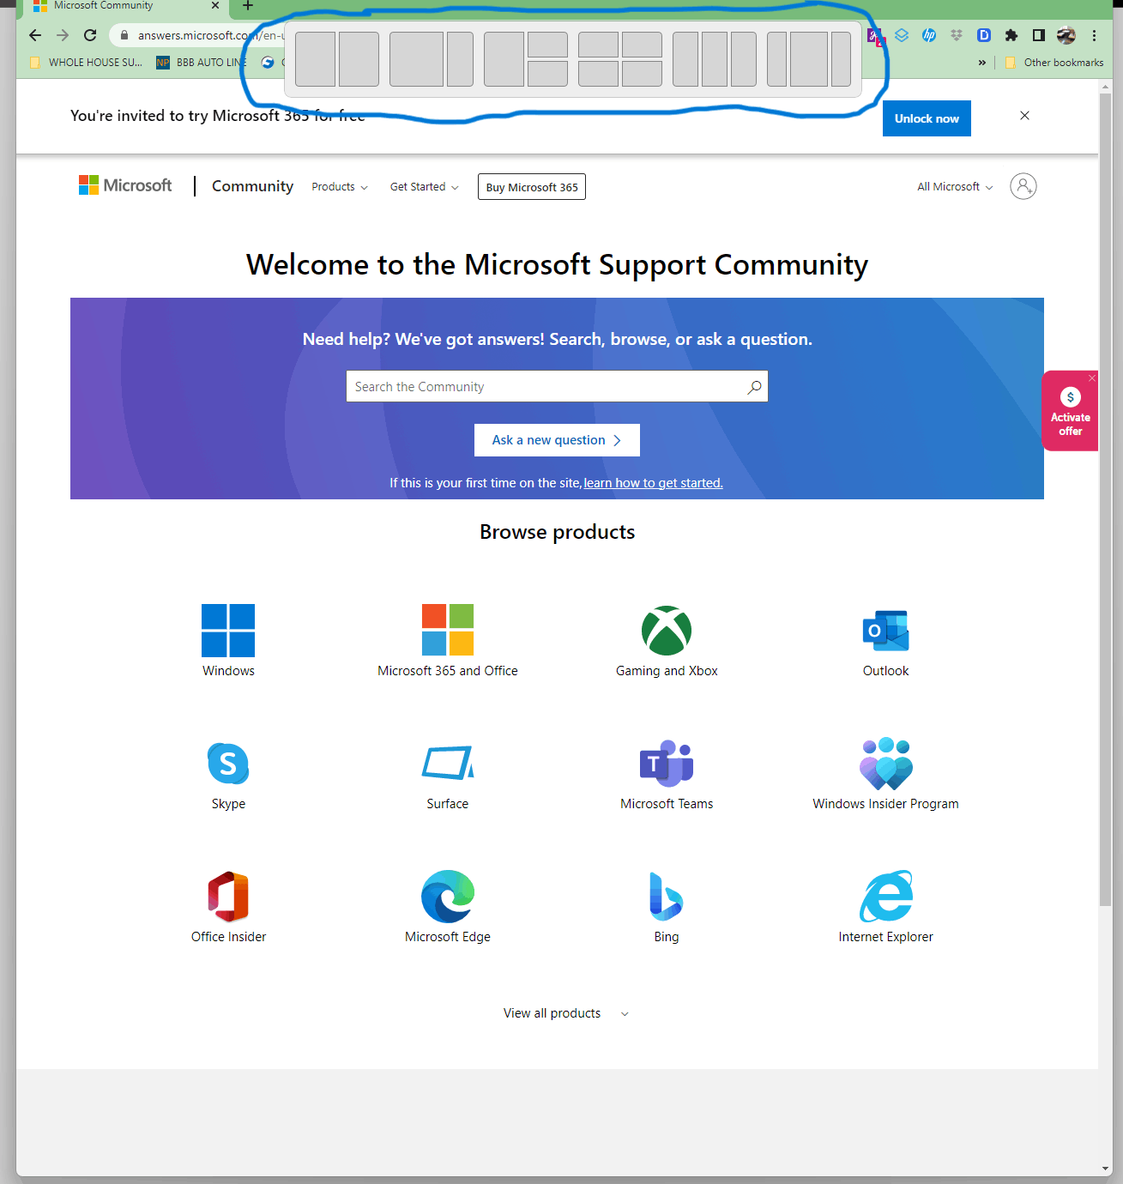Open the account sign-in avatar

(1023, 186)
